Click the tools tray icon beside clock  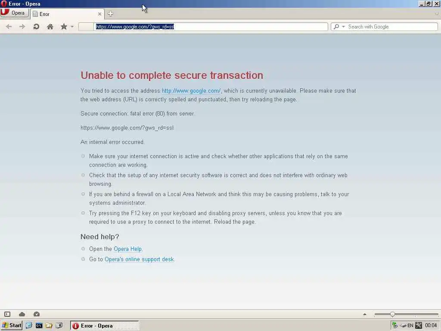pyautogui.click(x=419, y=325)
